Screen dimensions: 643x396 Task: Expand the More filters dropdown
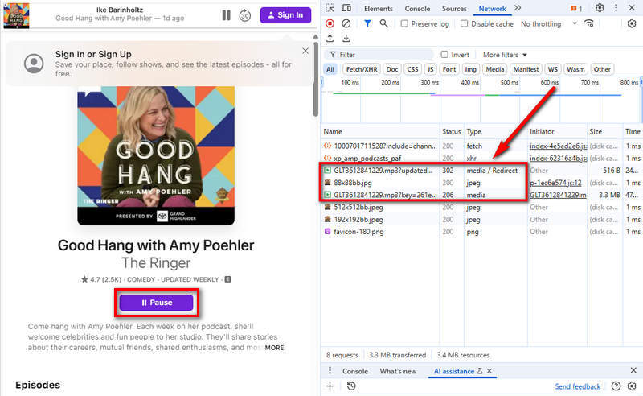[505, 55]
